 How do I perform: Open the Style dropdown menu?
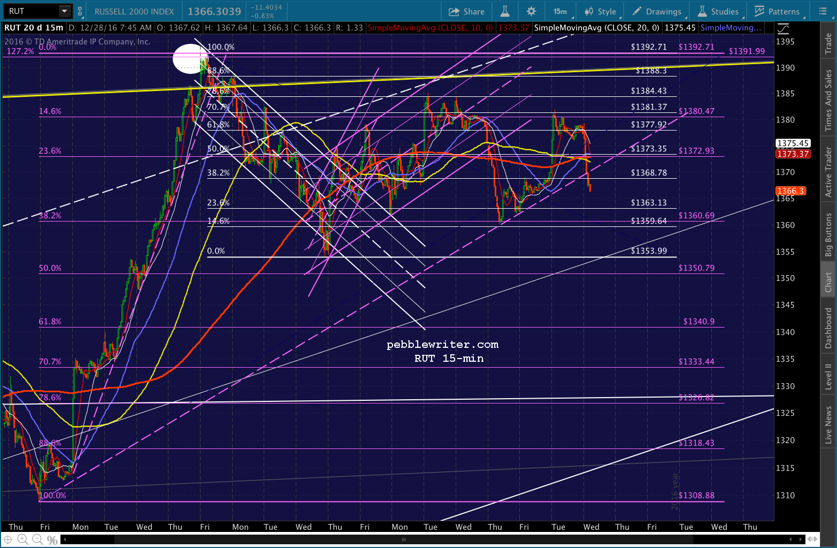pyautogui.click(x=601, y=11)
